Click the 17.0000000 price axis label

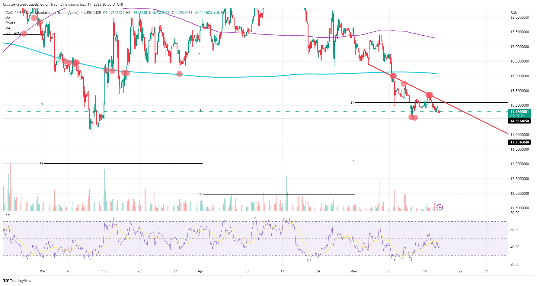pyautogui.click(x=519, y=47)
